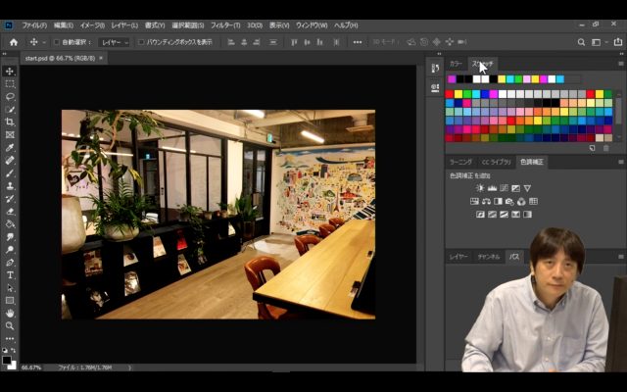Open the search magnifier at top right

point(581,42)
